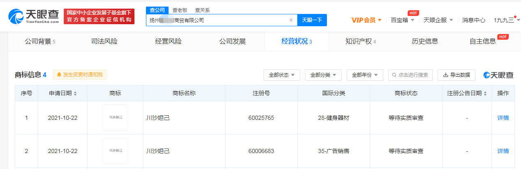The image size is (521, 169).
Task: Click the 序号 column header
Action: [26, 94]
